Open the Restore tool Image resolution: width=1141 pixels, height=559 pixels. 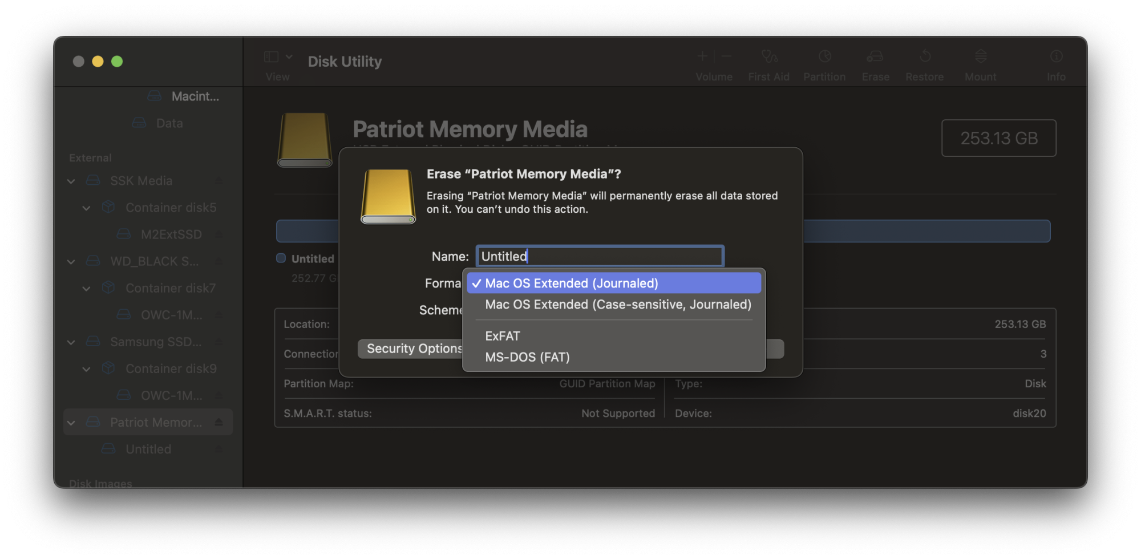[x=925, y=56]
